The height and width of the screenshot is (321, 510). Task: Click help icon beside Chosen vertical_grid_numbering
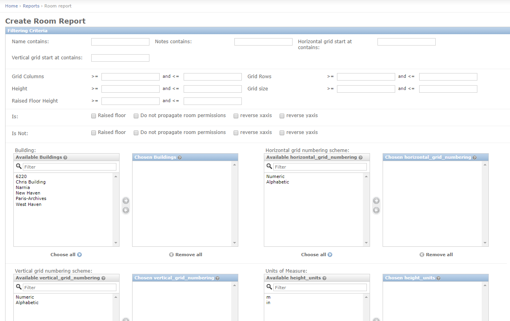click(217, 278)
